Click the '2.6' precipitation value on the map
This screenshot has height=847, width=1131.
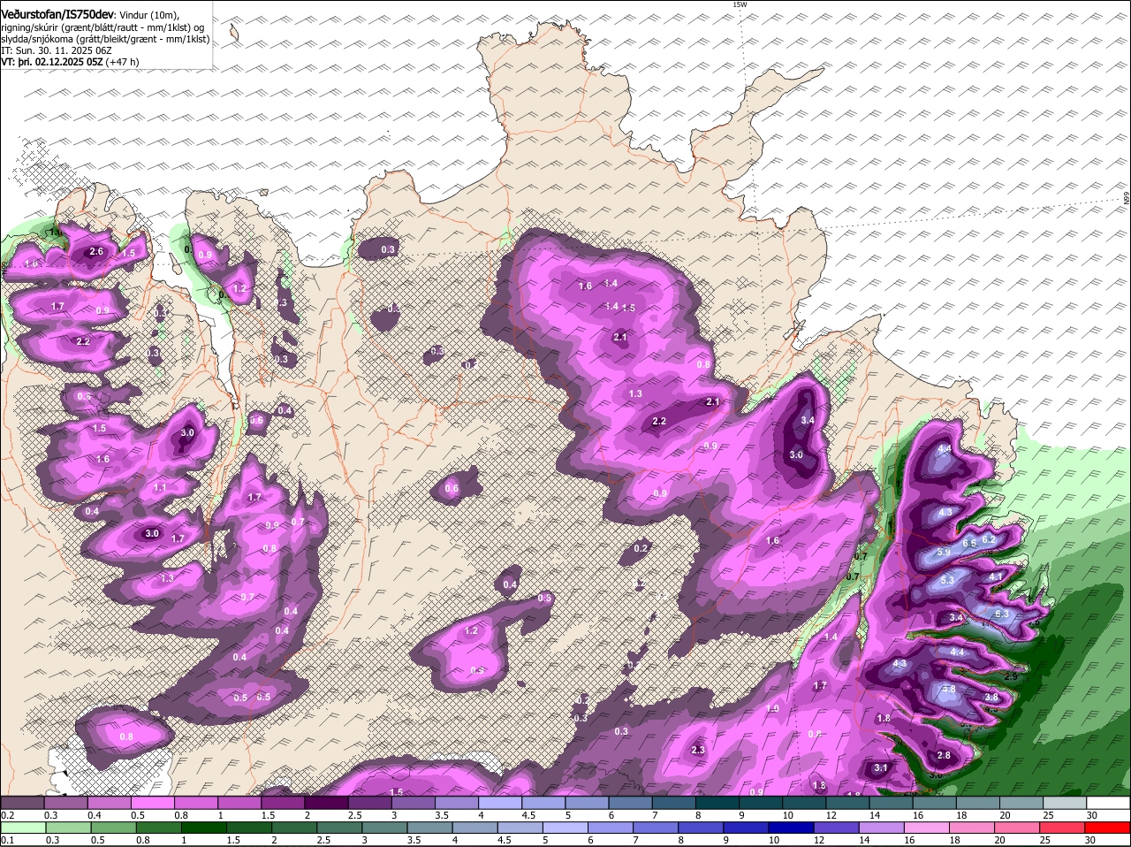(97, 252)
